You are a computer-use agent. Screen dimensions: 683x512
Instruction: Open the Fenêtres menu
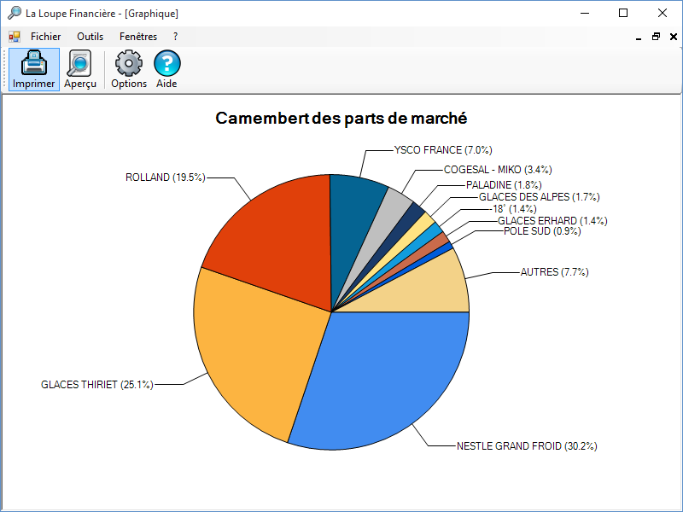click(x=138, y=37)
